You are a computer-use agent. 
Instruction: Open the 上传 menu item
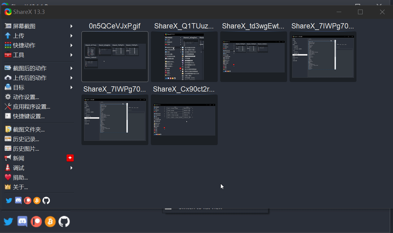pyautogui.click(x=39, y=36)
